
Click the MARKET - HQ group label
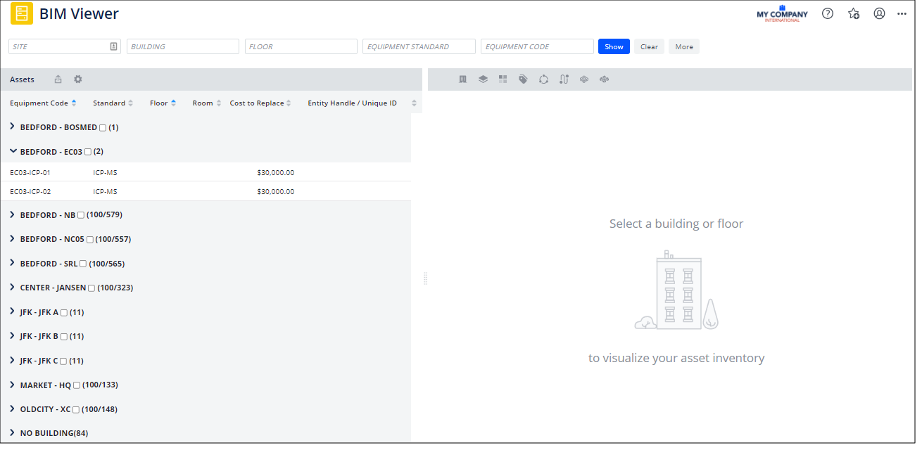click(x=46, y=385)
